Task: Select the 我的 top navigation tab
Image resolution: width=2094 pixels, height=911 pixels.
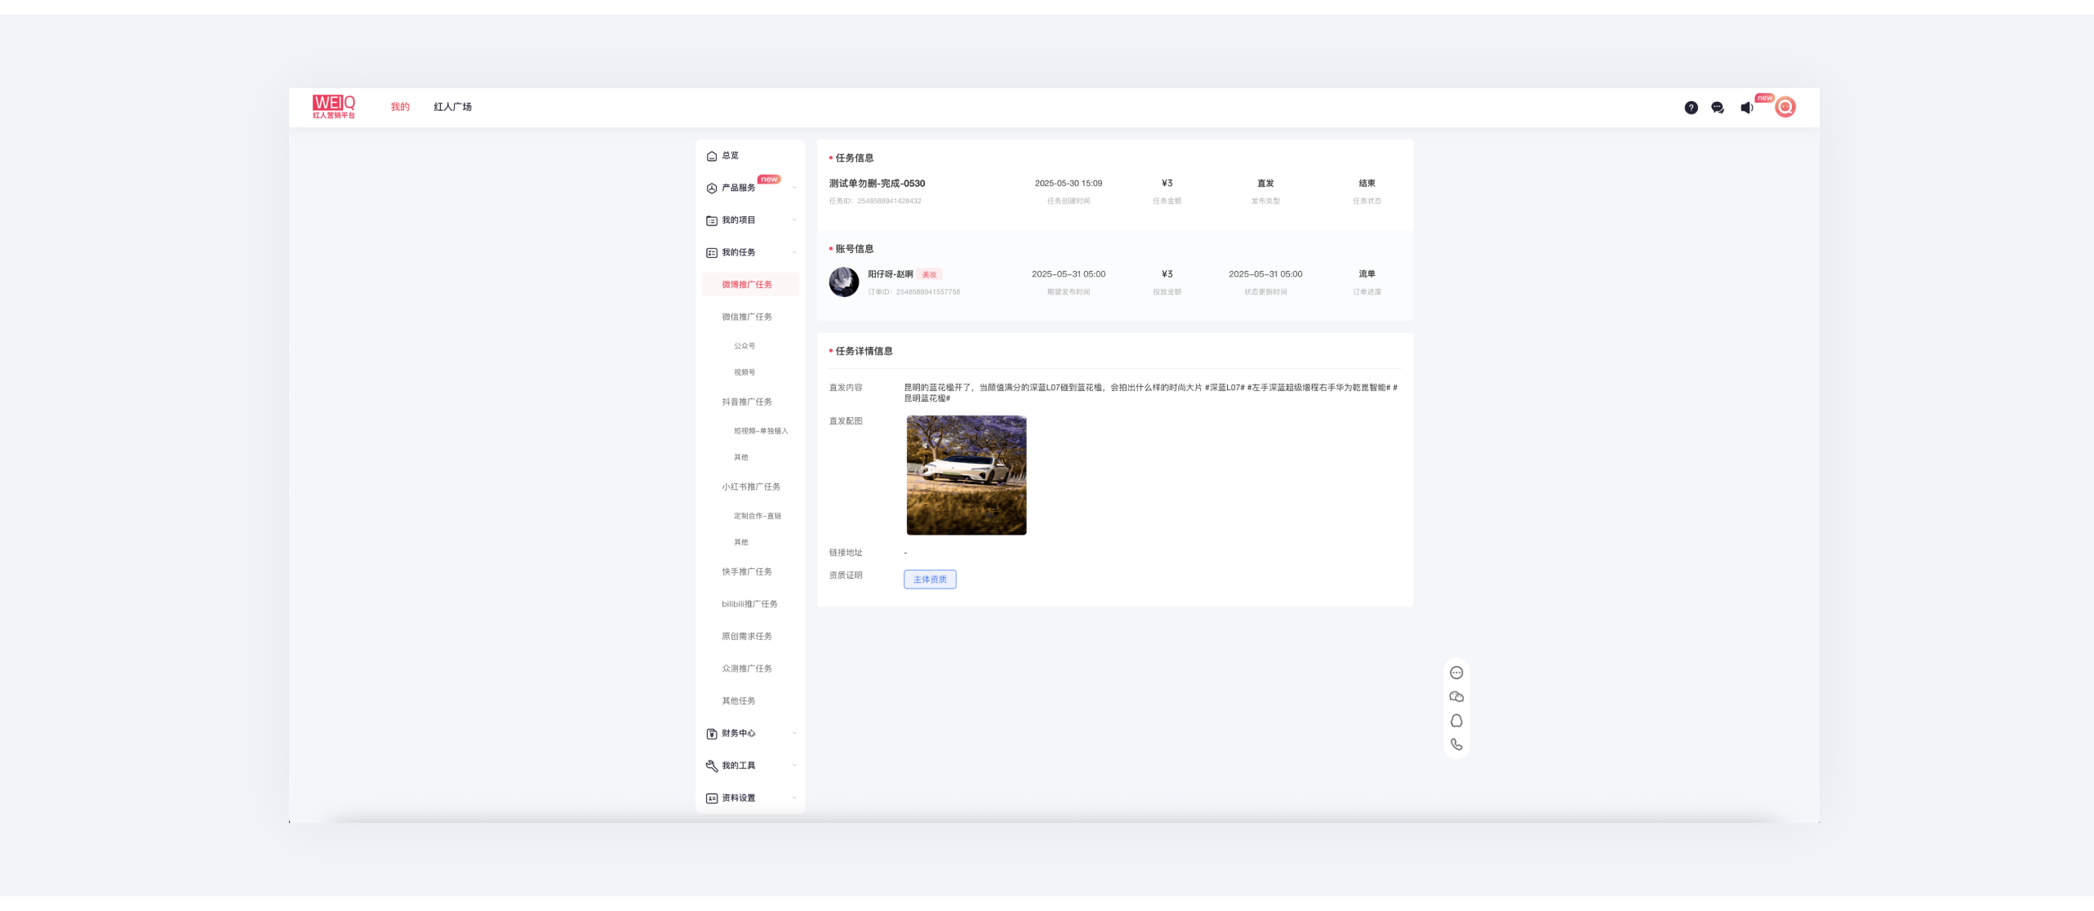Action: 400,107
